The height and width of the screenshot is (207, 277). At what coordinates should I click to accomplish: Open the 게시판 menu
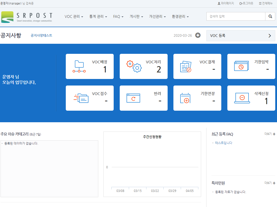coord(136,17)
